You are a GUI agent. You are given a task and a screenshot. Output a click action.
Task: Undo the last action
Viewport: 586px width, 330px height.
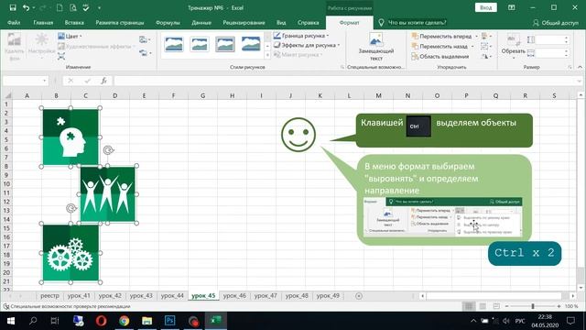[27, 7]
